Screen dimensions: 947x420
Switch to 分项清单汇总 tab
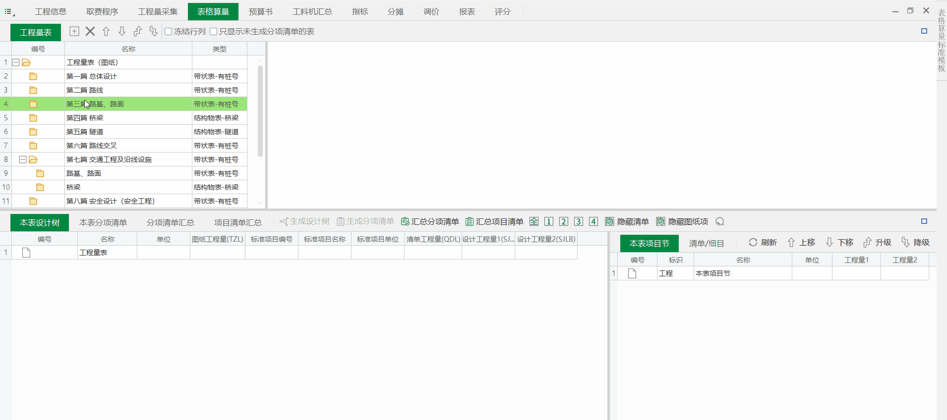tap(171, 223)
